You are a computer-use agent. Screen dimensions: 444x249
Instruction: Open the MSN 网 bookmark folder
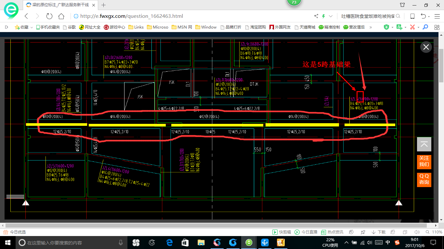tap(182, 27)
